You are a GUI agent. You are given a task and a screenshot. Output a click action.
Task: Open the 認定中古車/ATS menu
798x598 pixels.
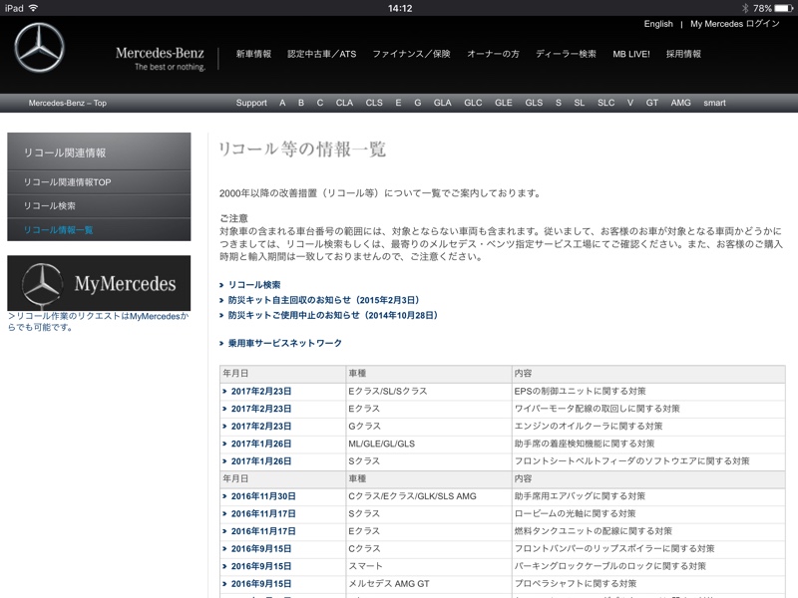point(321,54)
